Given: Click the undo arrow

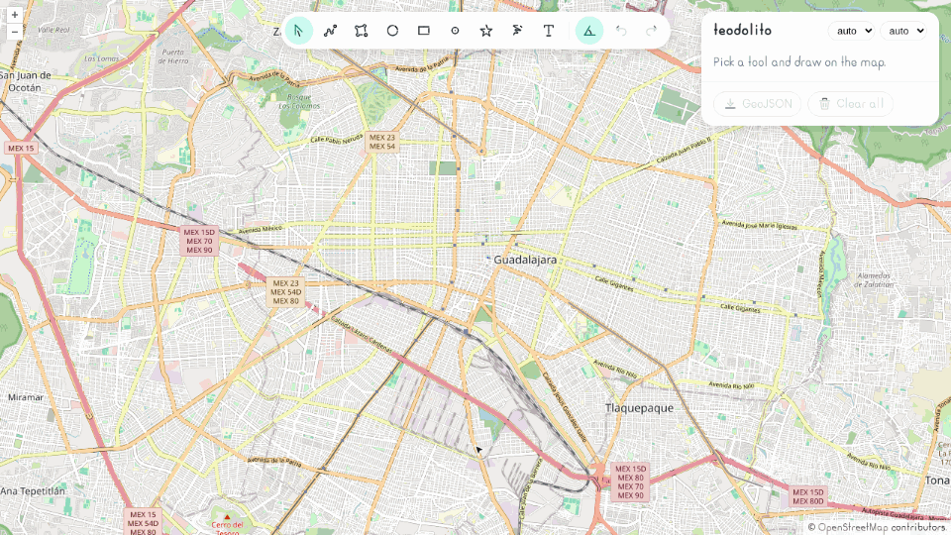Looking at the screenshot, I should pos(620,31).
